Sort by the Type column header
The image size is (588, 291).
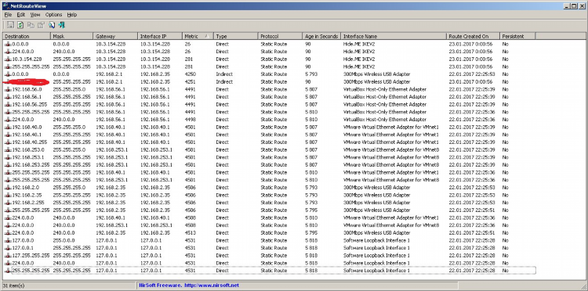(x=236, y=36)
